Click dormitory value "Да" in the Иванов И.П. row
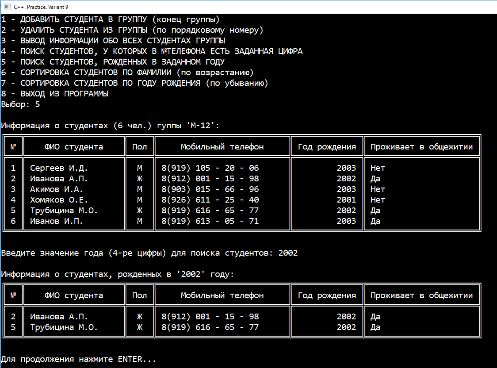Image resolution: width=497 pixels, height=368 pixels. (x=375, y=221)
